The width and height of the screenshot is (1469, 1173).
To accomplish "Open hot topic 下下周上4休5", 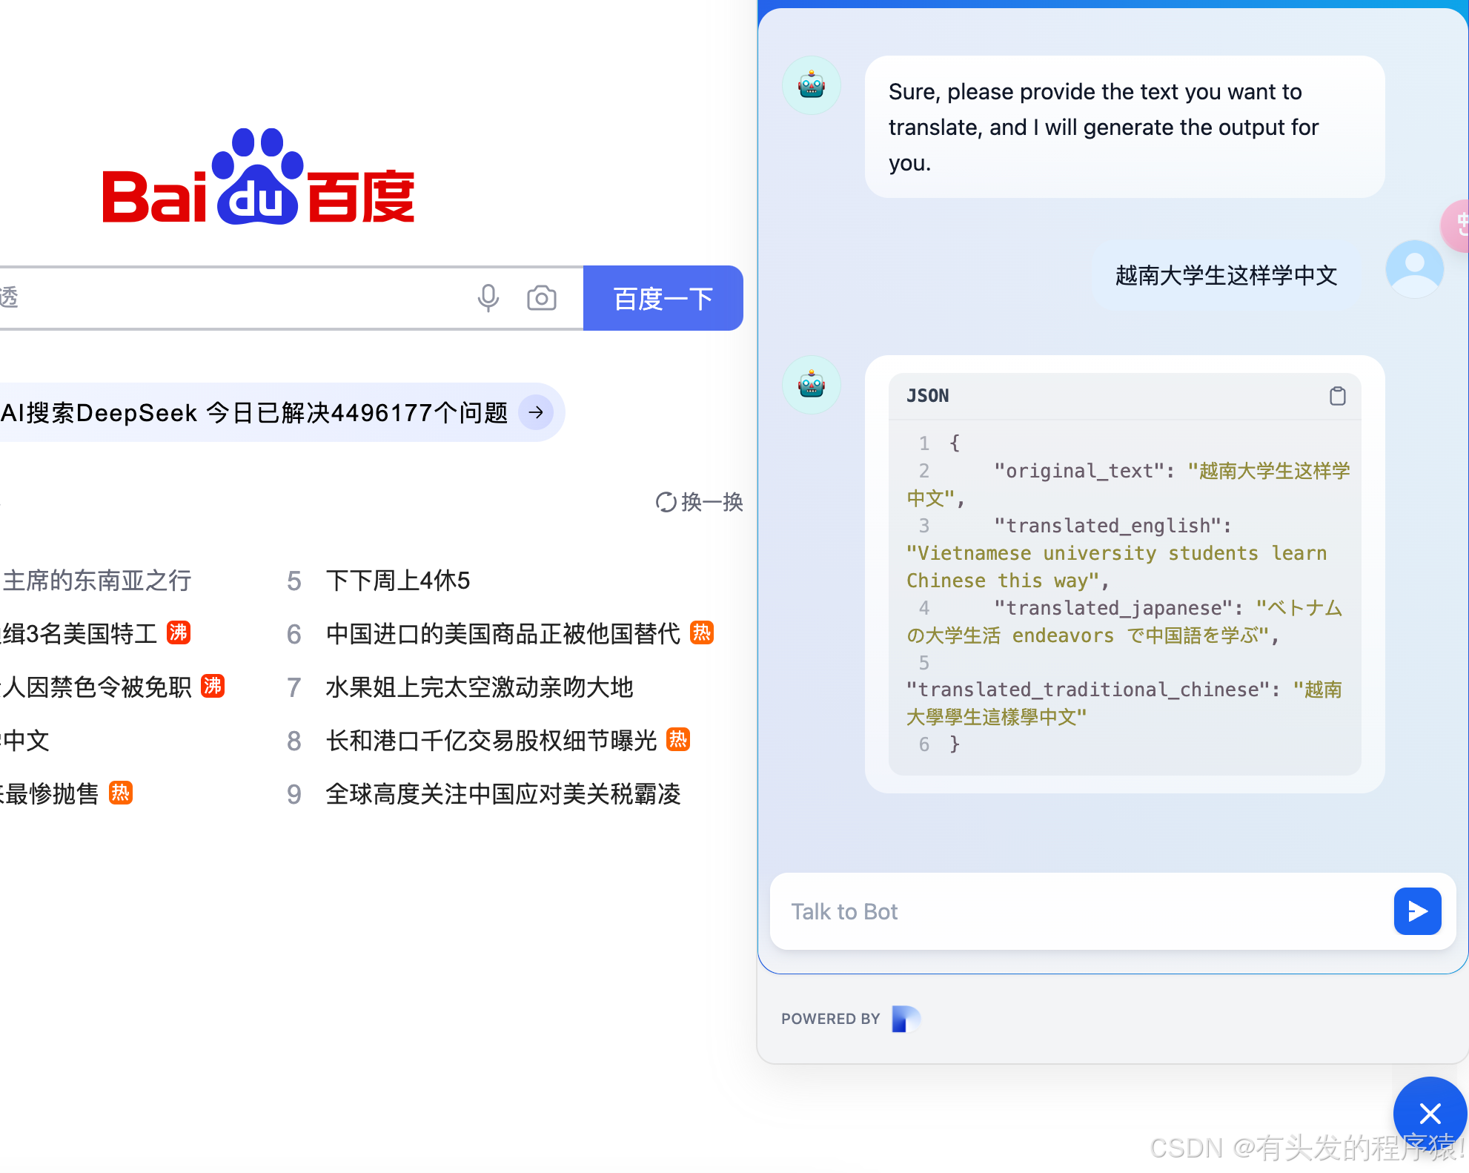I will (x=398, y=581).
